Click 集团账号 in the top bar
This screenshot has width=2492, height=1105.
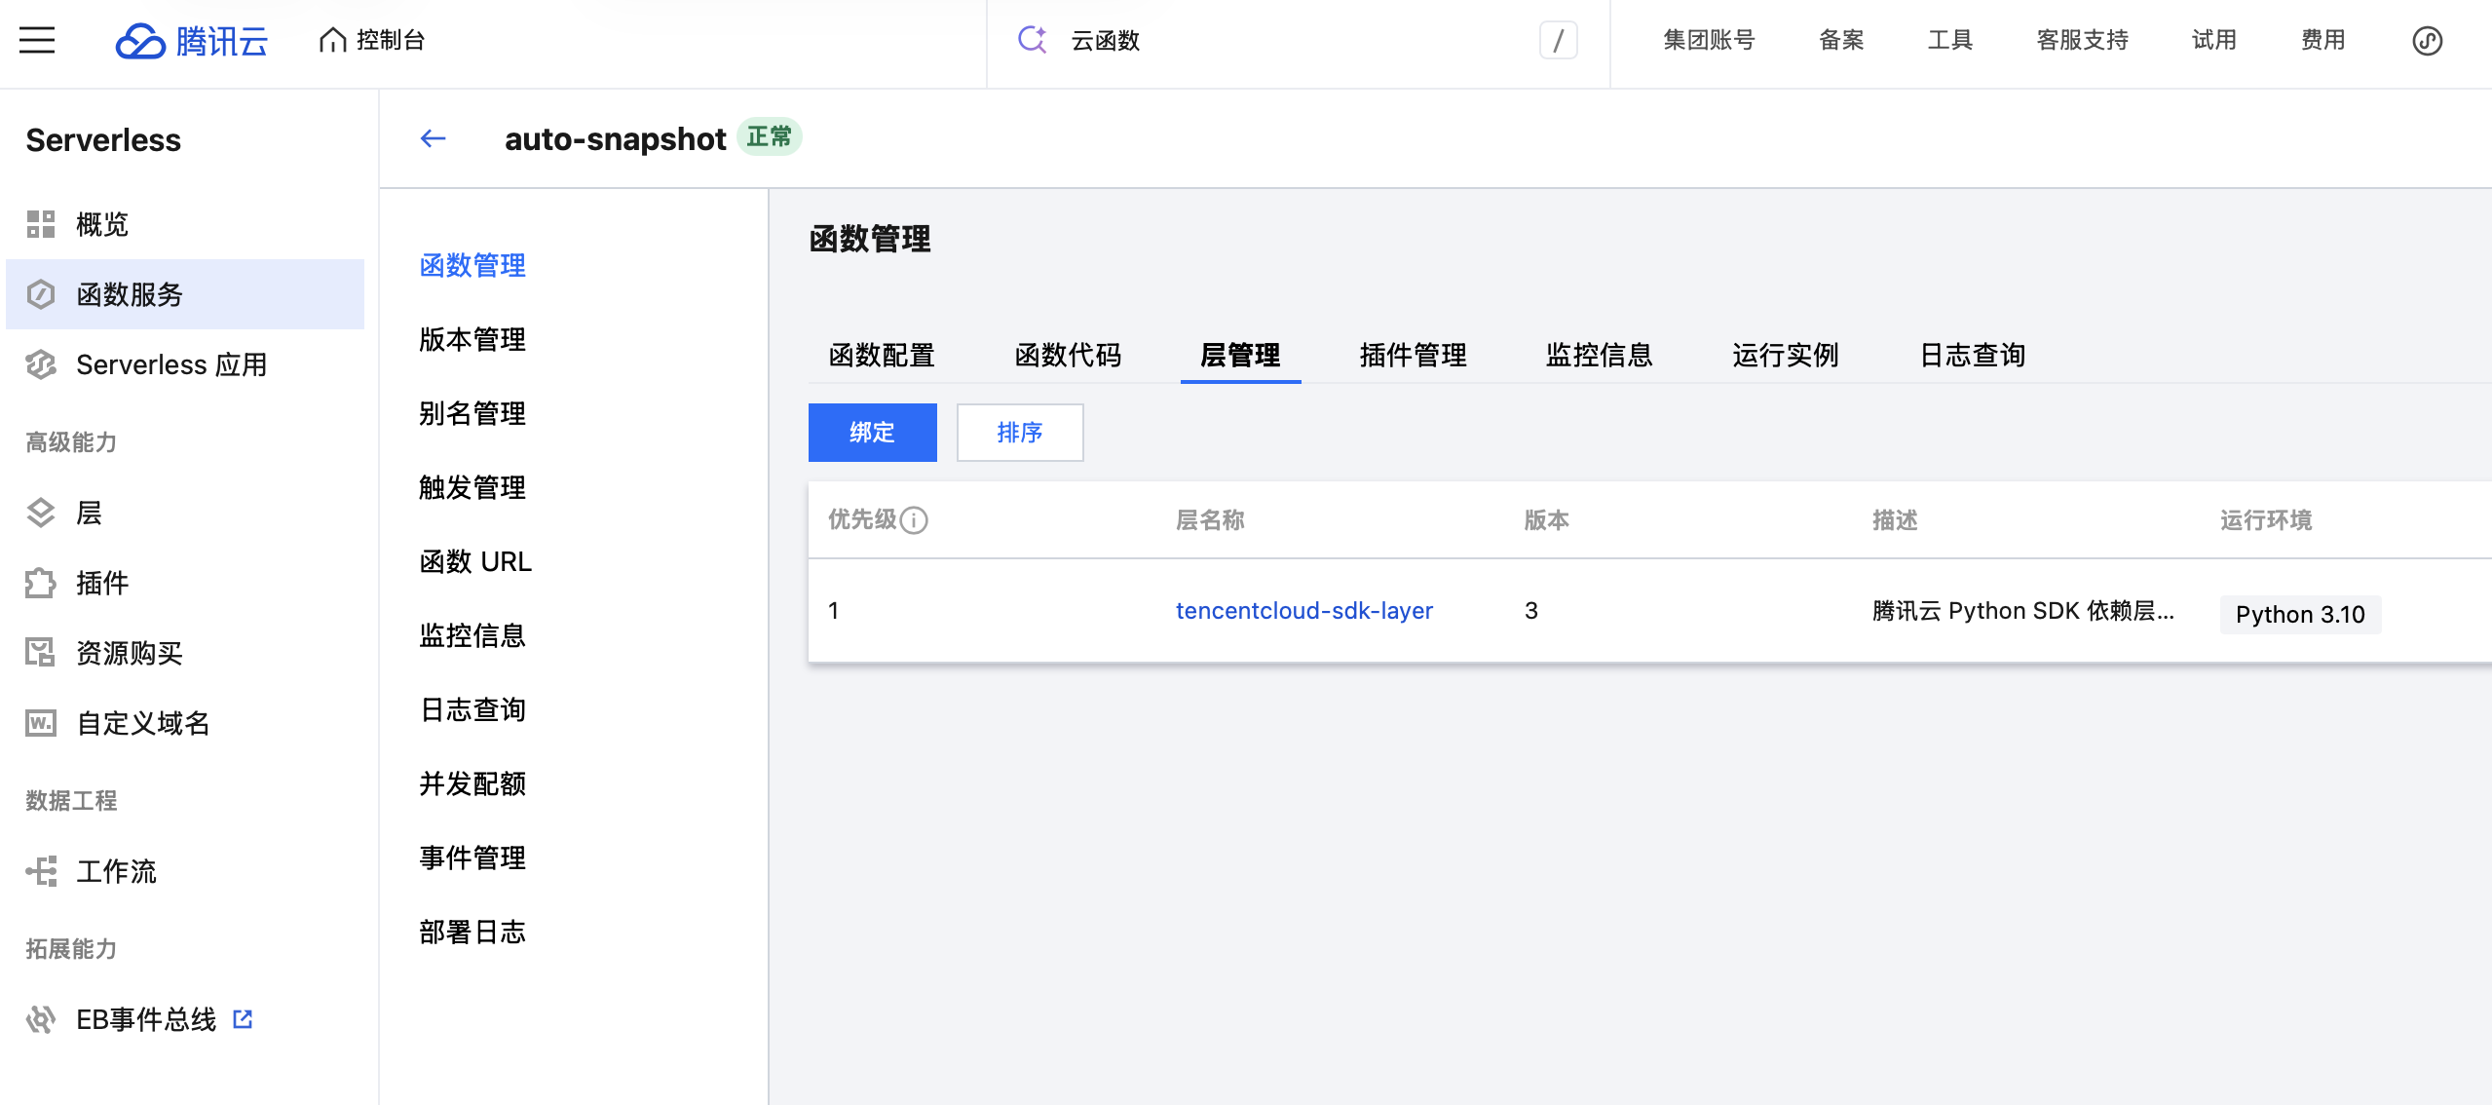(1709, 40)
